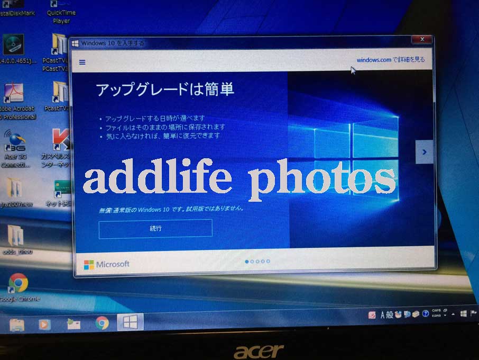Viewport: 479px width, 360px height.
Task: Click heading アップグレードは簡単
Action: [165, 89]
